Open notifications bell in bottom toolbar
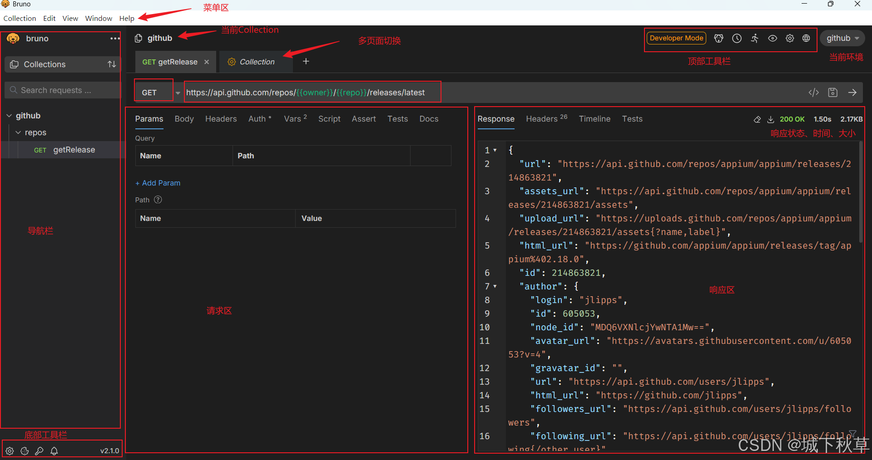 tap(54, 451)
